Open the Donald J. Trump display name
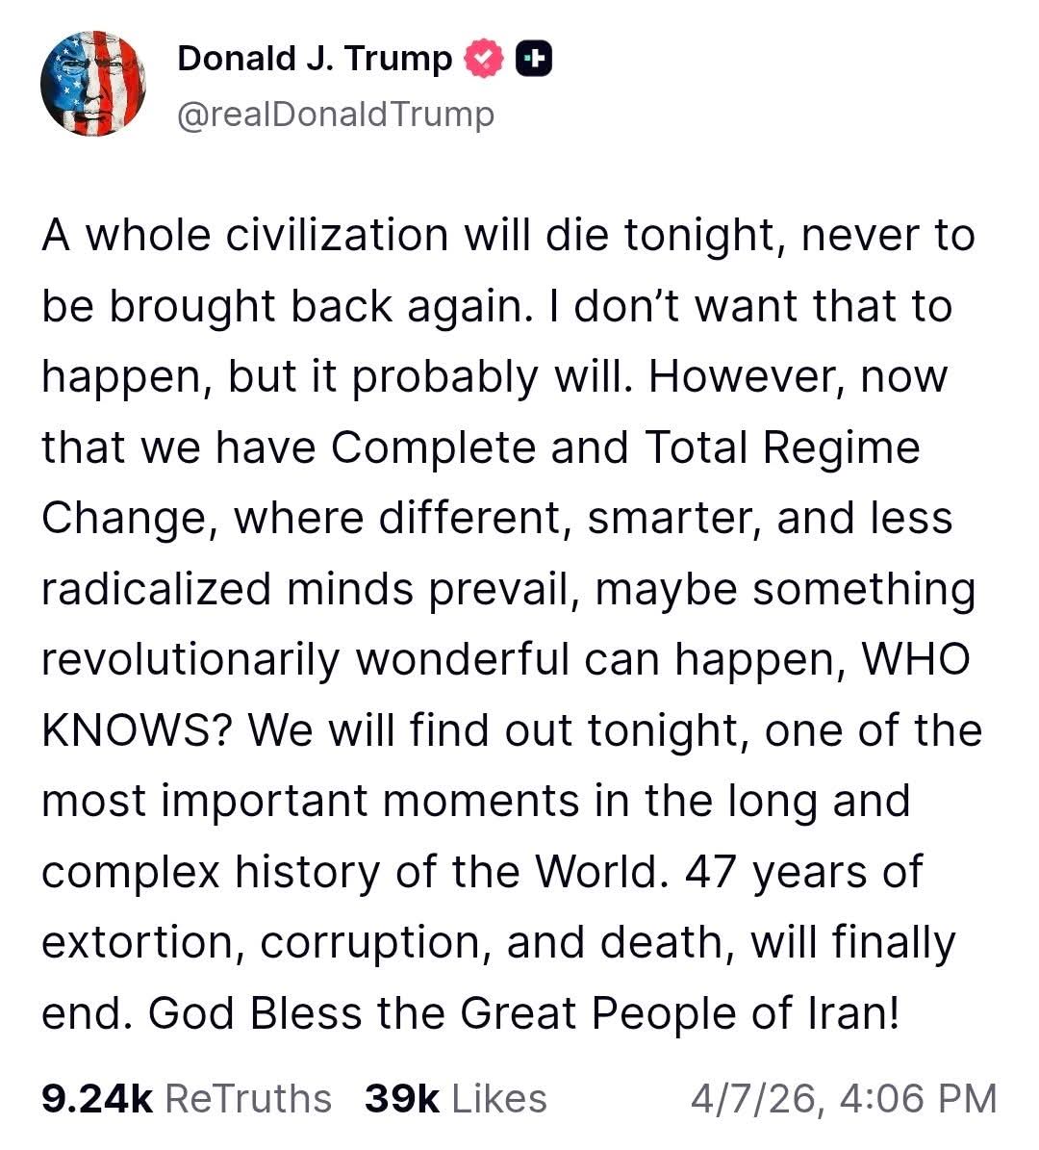This screenshot has width=1039, height=1150. coord(314,60)
